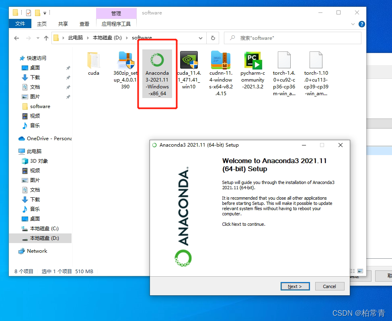The height and width of the screenshot is (321, 392).
Task: Open Explorer help question mark
Action: [x=361, y=24]
